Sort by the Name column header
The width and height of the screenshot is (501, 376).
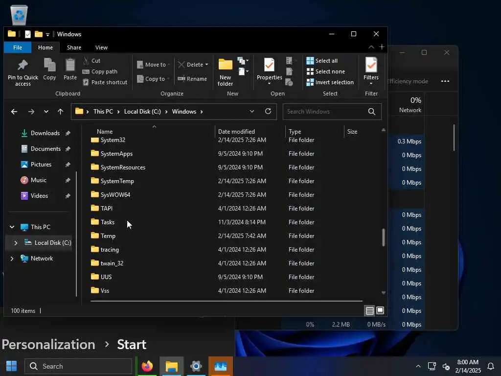pyautogui.click(x=105, y=131)
